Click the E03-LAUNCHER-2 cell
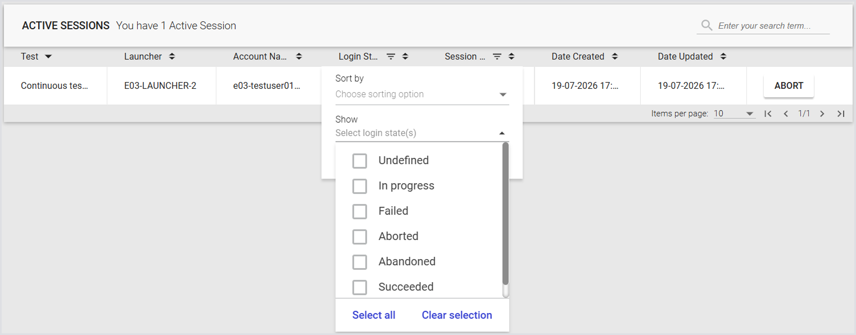Screen dimensions: 856x335 pos(160,86)
